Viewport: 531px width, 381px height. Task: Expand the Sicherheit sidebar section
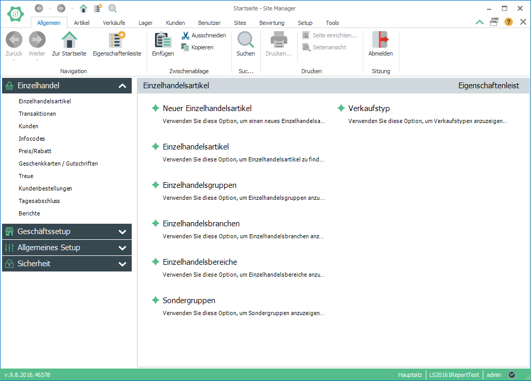tap(122, 264)
